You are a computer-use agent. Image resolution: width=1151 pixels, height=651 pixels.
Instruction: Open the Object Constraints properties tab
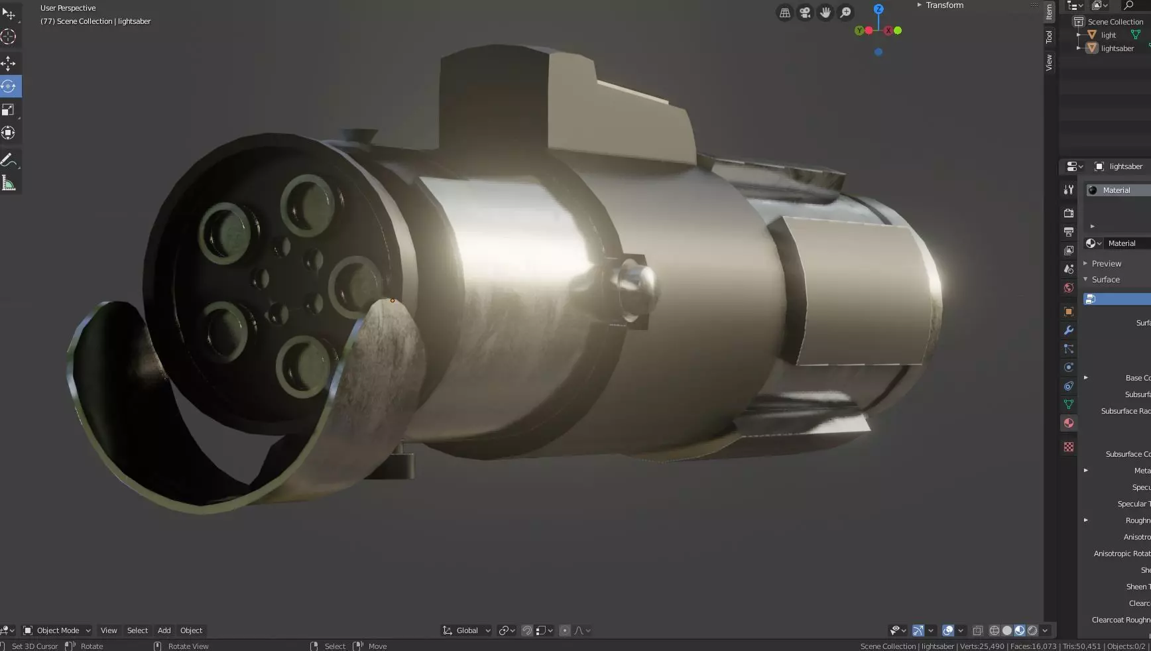[1068, 385]
